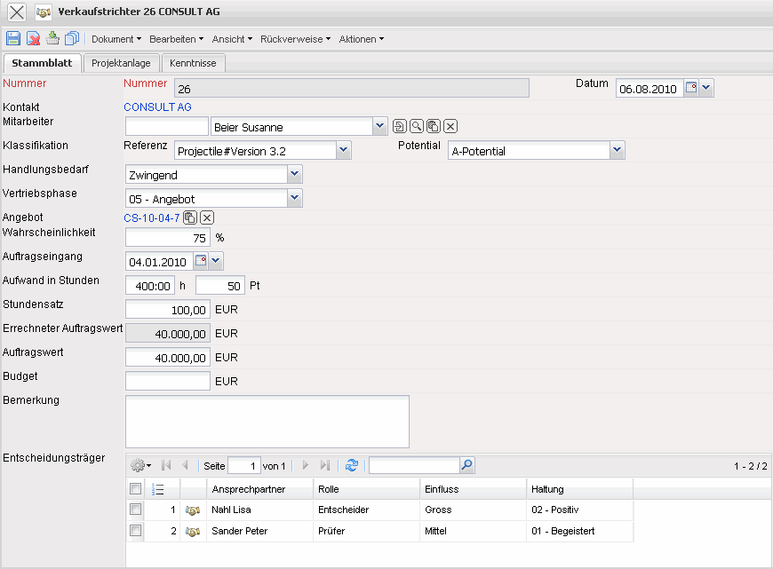Open the grid settings gear menu
Image resolution: width=773 pixels, height=569 pixels.
pos(140,465)
